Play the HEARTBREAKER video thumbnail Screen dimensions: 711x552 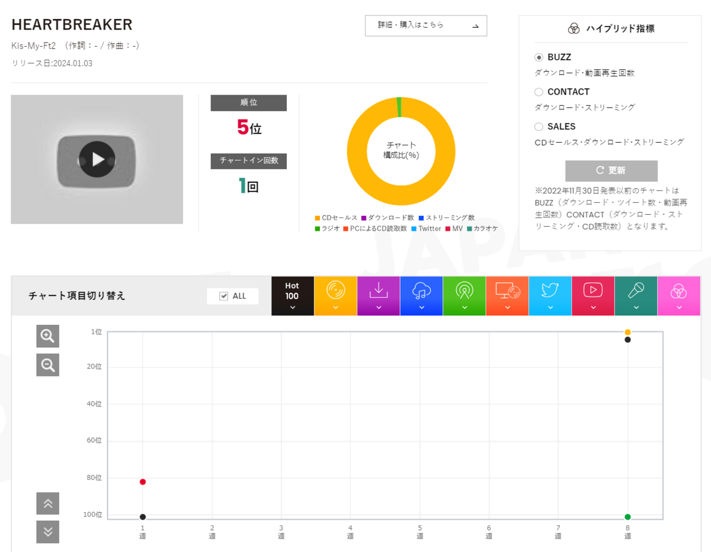[97, 159]
